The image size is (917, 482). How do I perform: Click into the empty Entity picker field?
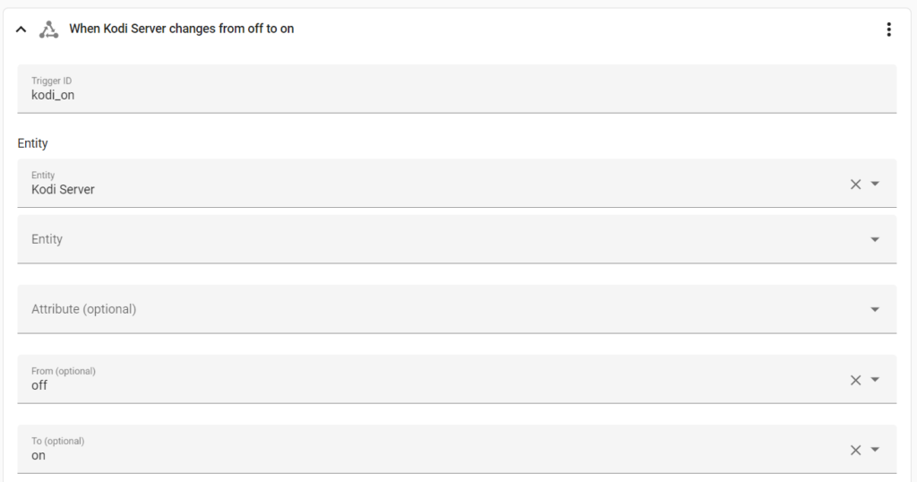click(x=457, y=239)
